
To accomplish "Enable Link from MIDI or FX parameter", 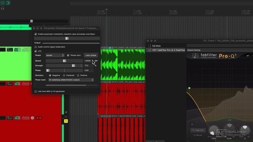I will coord(36,91).
